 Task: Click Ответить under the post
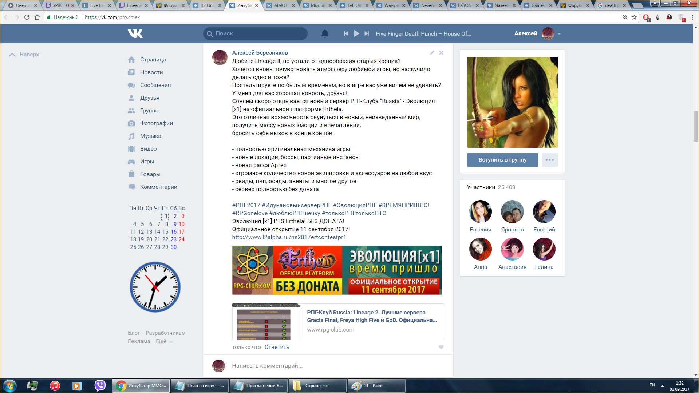(277, 347)
